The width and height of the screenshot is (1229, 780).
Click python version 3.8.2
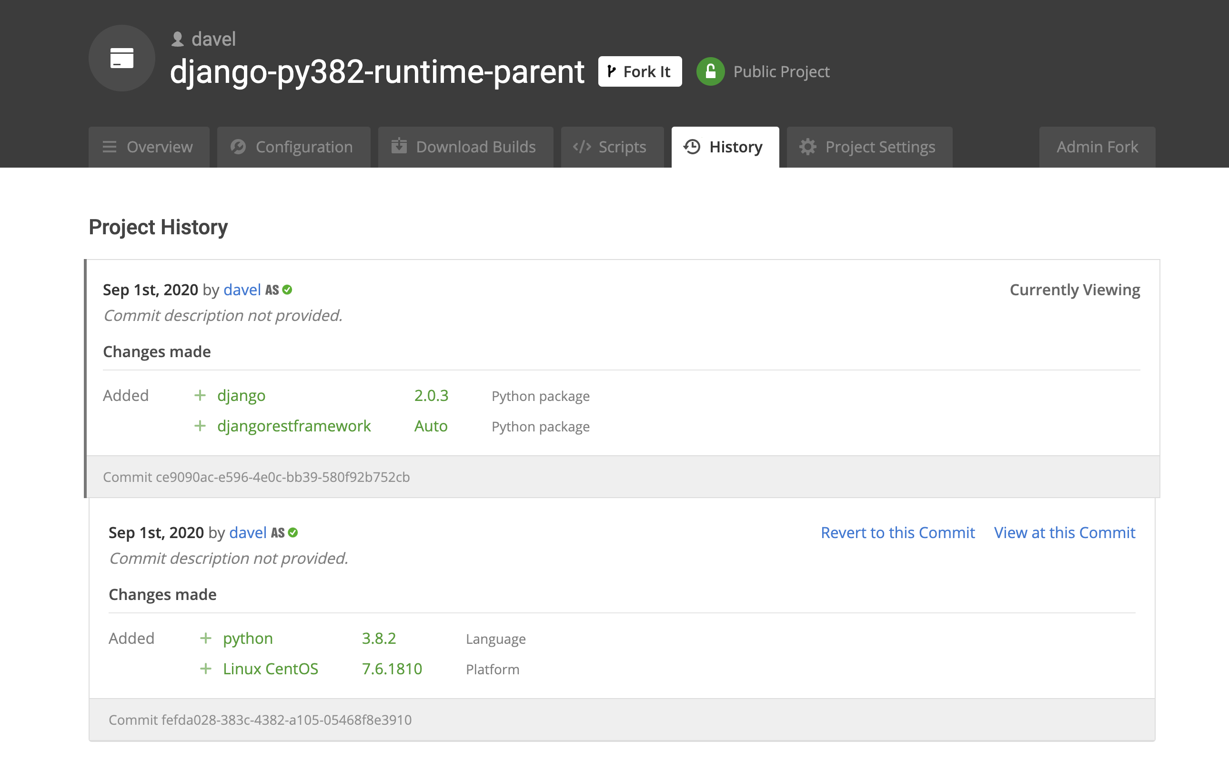pyautogui.click(x=379, y=638)
